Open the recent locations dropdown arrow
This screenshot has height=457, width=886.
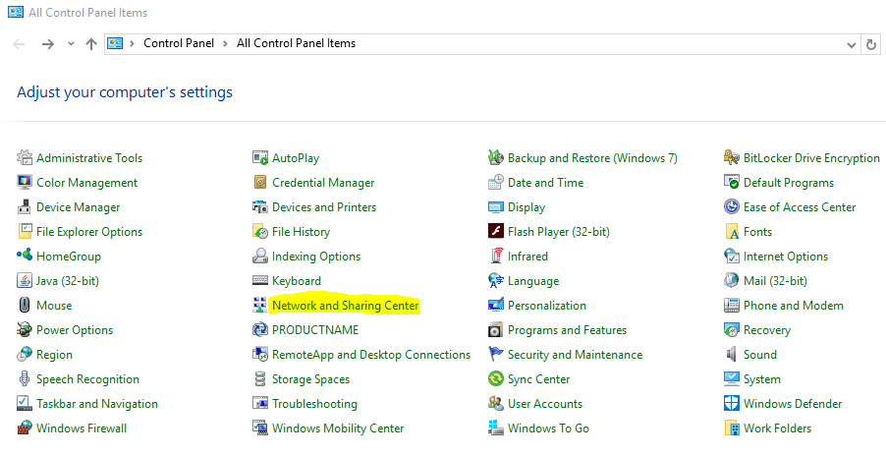click(x=71, y=44)
